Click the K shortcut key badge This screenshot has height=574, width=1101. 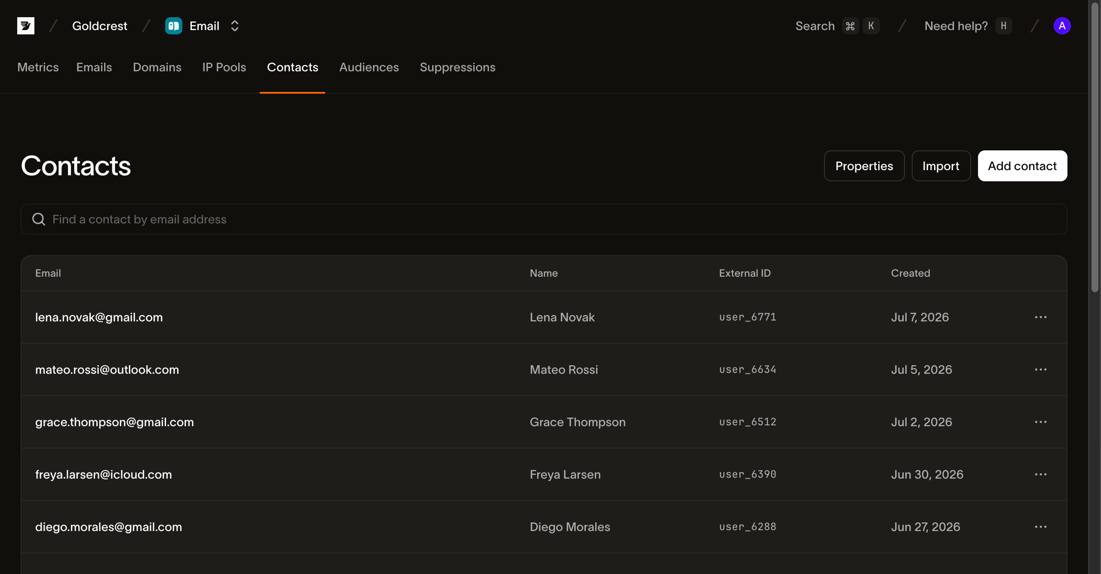[871, 26]
